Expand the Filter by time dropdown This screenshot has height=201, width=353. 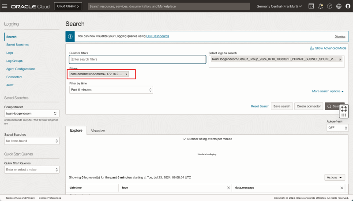tap(111, 90)
